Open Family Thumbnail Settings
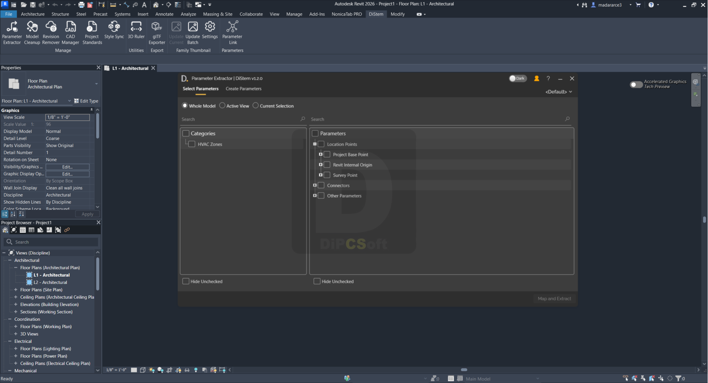The image size is (708, 383). [210, 30]
